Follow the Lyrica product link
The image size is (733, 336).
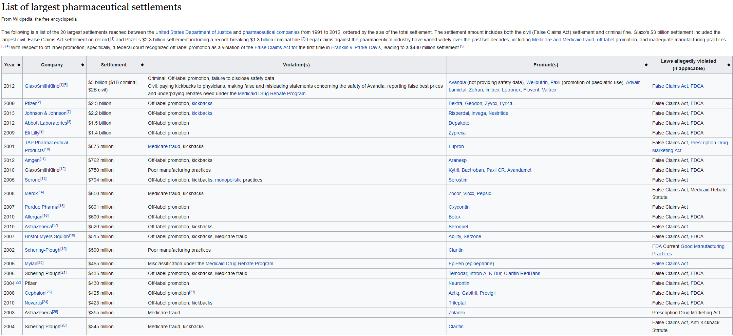506,103
